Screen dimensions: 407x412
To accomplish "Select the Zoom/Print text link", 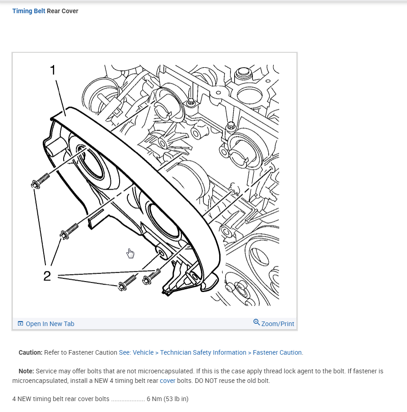I will (x=278, y=324).
